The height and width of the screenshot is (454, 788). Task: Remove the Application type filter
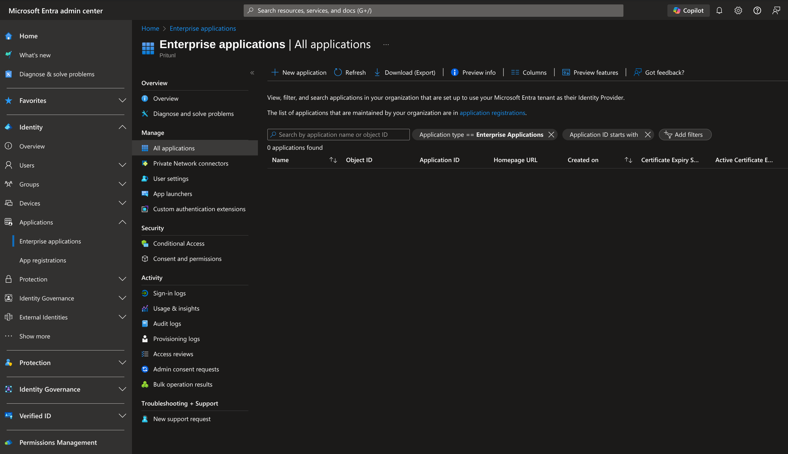pos(551,135)
